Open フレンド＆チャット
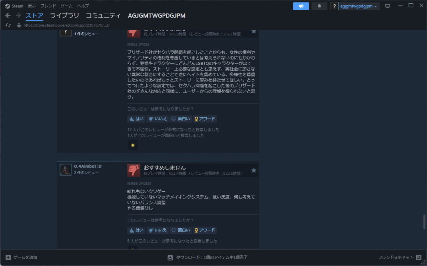 coord(400,257)
